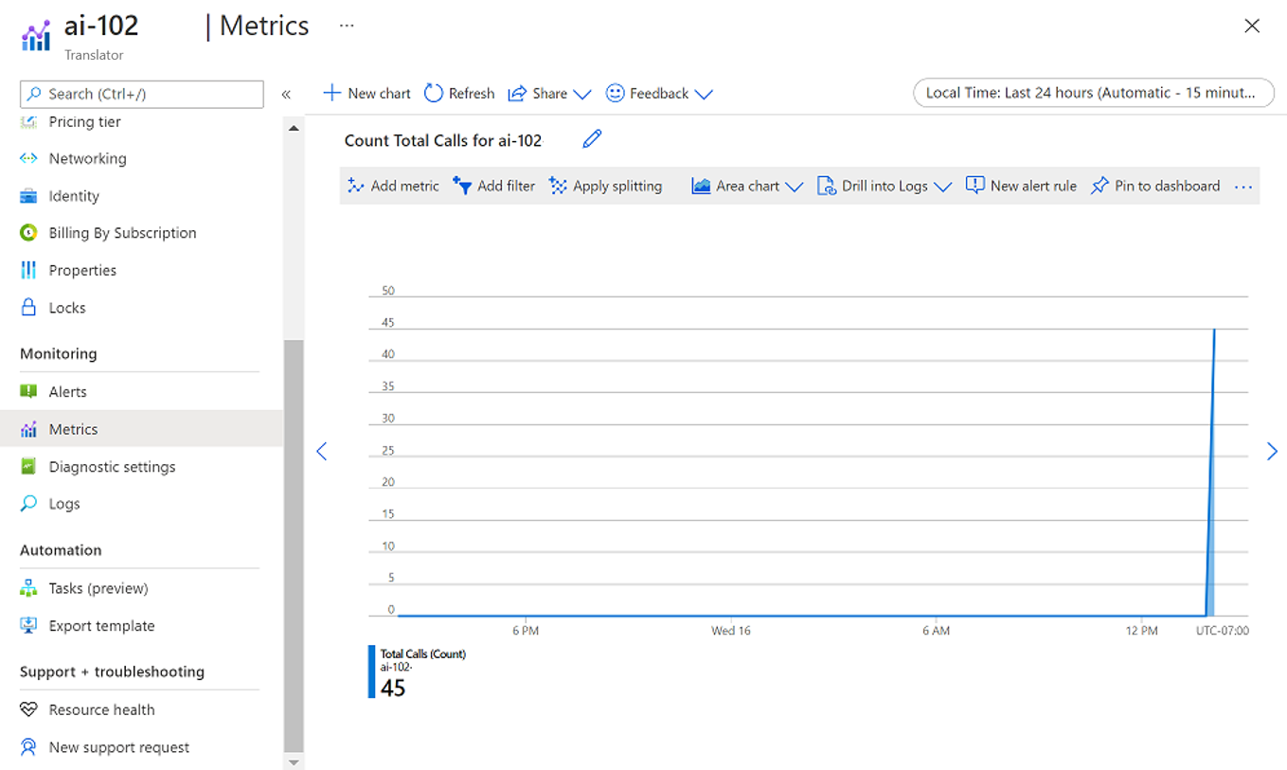Change the Local Time range selector
The height and width of the screenshot is (770, 1287).
click(x=1094, y=93)
